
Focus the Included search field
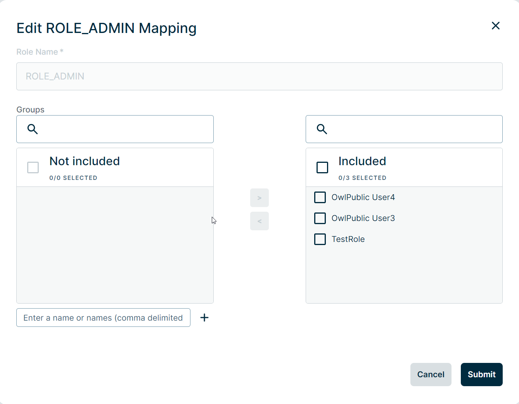(x=413, y=129)
